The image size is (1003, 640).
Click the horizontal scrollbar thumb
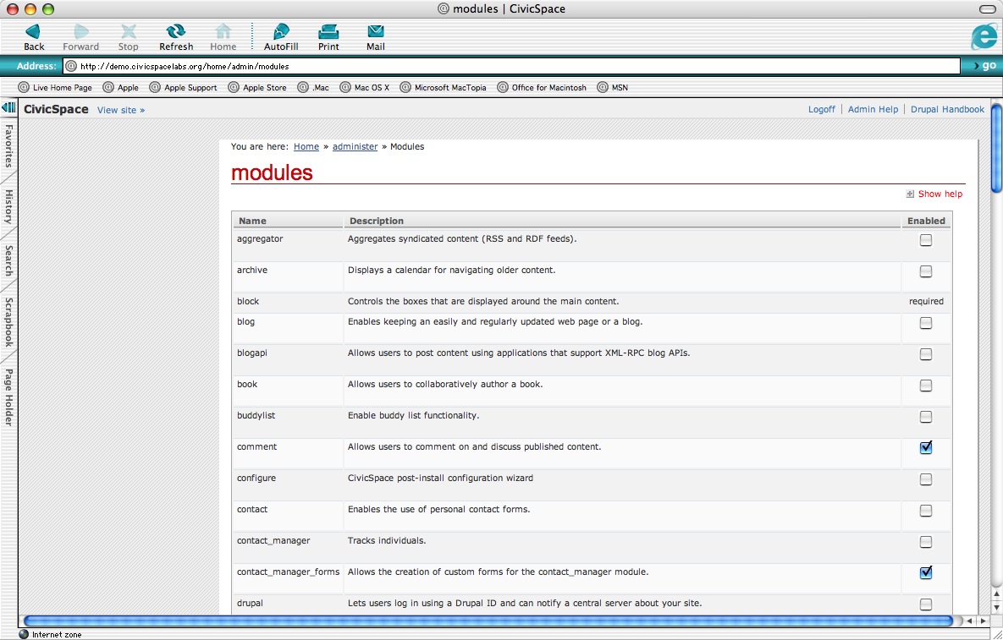488,621
